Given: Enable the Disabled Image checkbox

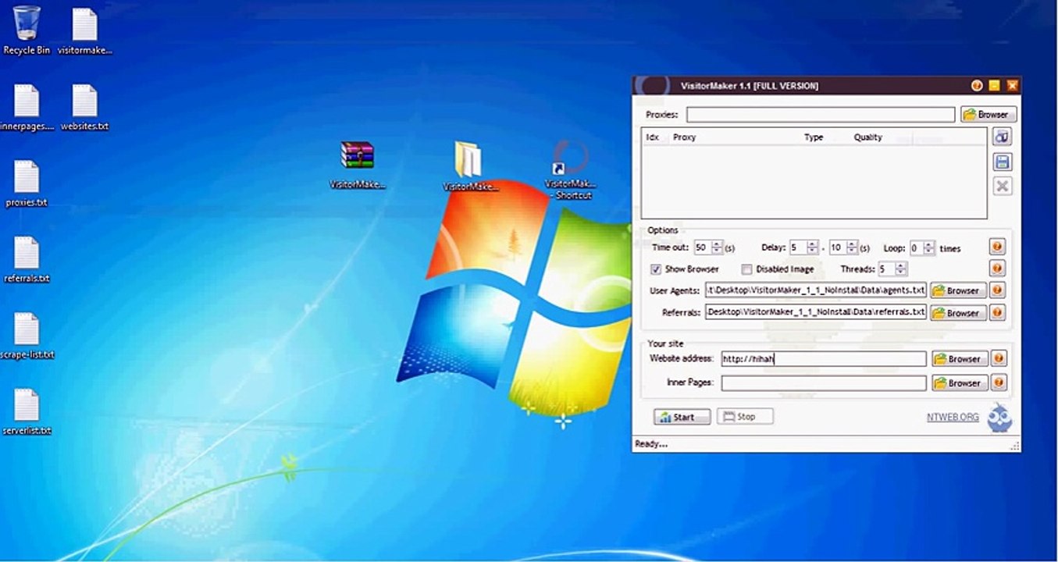Looking at the screenshot, I should [x=746, y=269].
